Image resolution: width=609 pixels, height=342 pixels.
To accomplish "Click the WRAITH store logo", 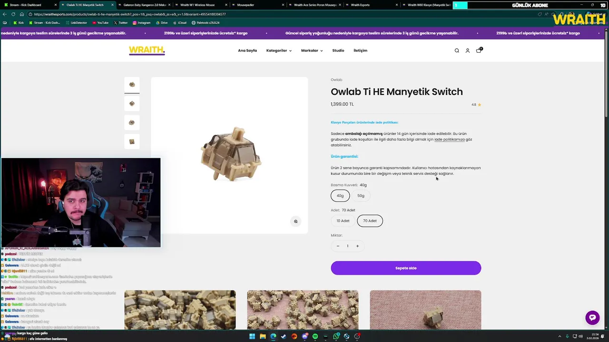I will [x=147, y=50].
